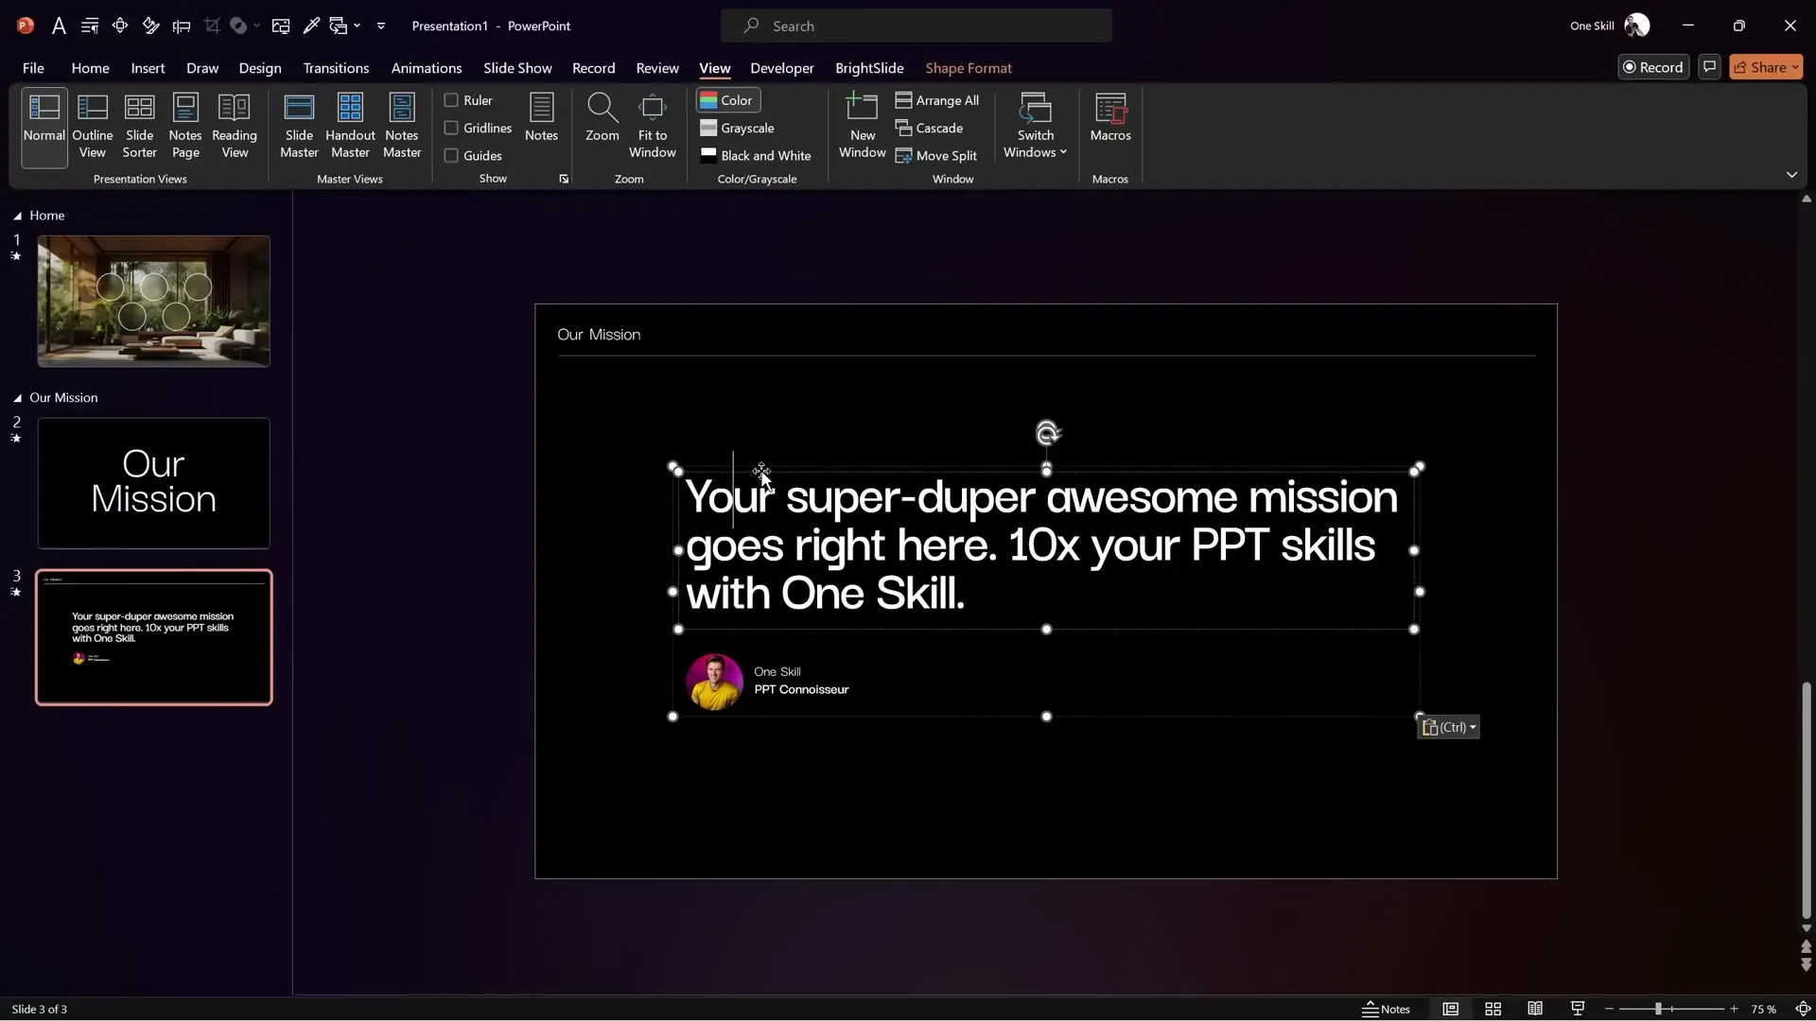Click the align/distribute arrows icon in title bar
The image size is (1816, 1021).
(x=120, y=26)
